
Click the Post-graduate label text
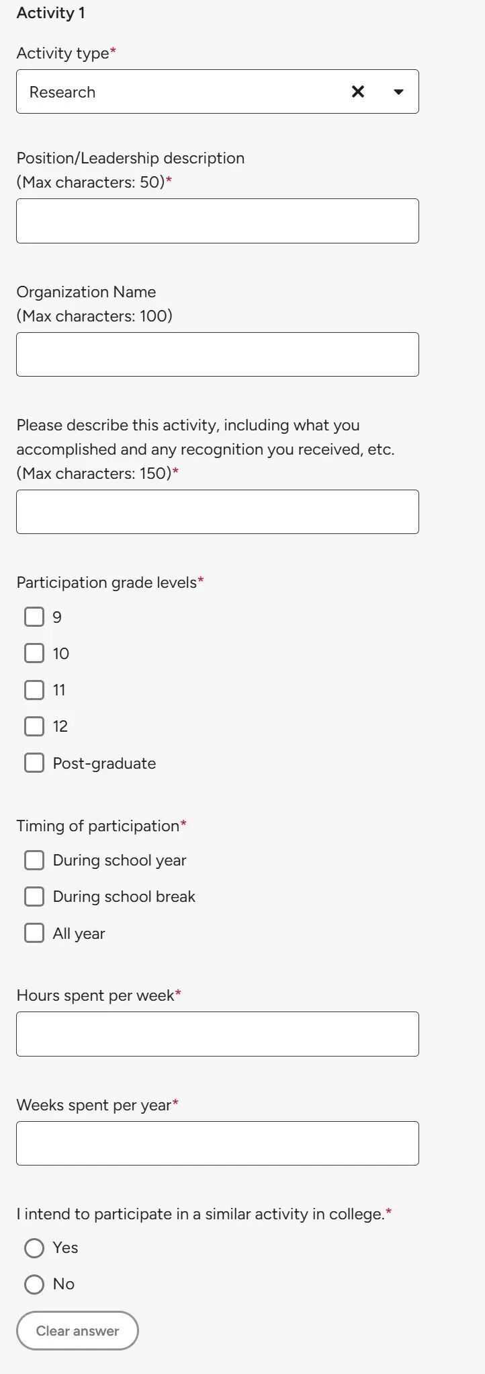tap(104, 763)
